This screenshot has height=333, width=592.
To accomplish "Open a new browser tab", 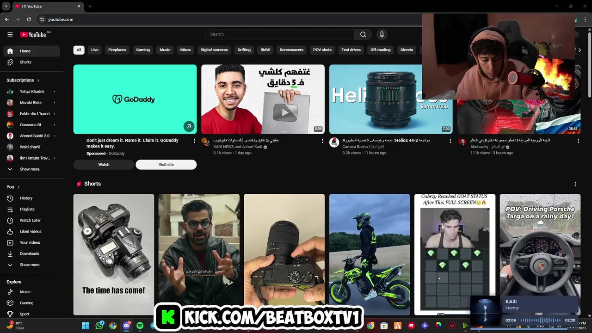I will (90, 6).
